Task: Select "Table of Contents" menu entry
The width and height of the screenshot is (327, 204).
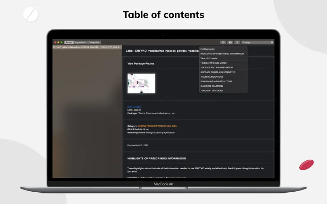Action: click(x=223, y=58)
